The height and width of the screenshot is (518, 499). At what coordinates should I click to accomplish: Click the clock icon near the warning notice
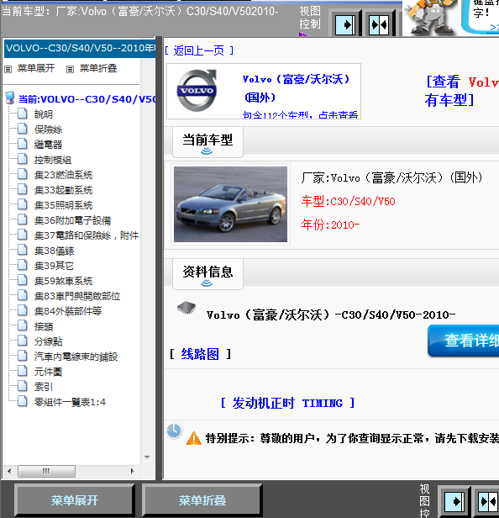coord(174,431)
